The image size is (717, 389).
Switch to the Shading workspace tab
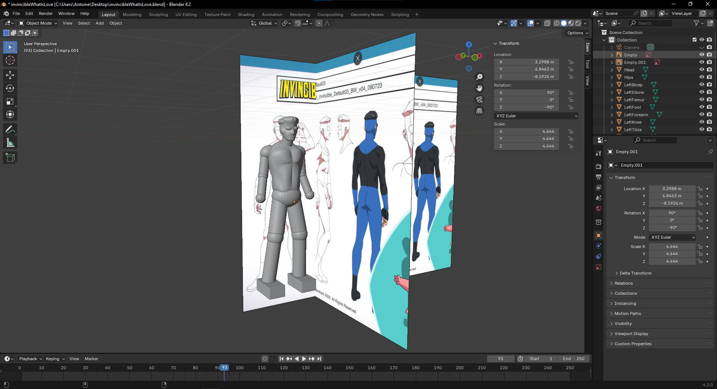coord(246,15)
